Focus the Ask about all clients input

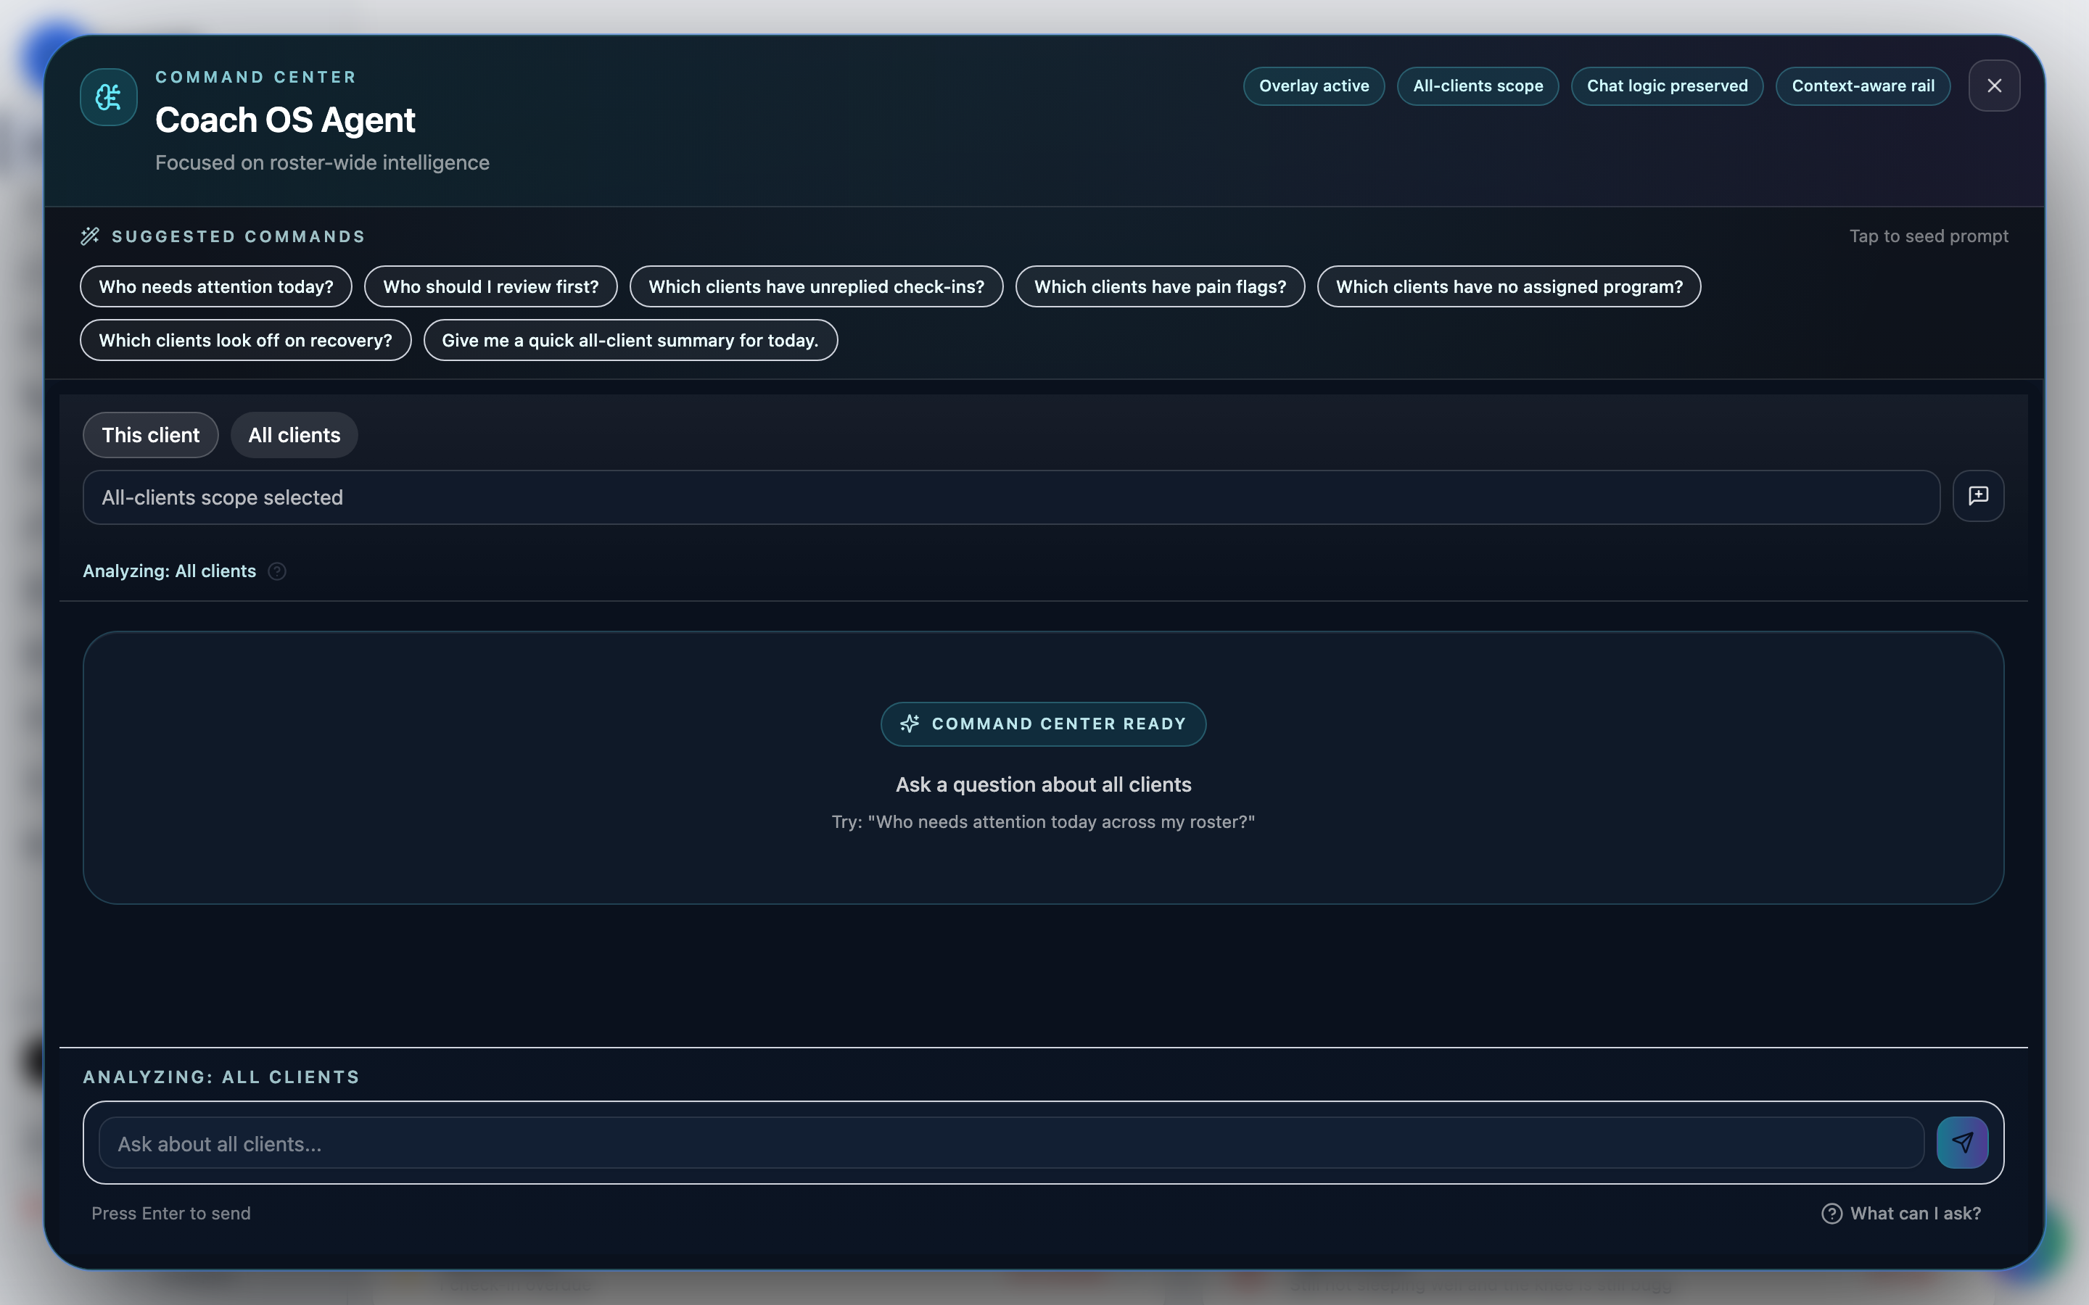1011,1143
